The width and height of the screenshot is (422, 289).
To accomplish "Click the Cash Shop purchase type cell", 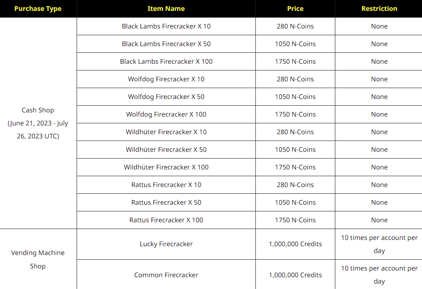I will tap(38, 123).
